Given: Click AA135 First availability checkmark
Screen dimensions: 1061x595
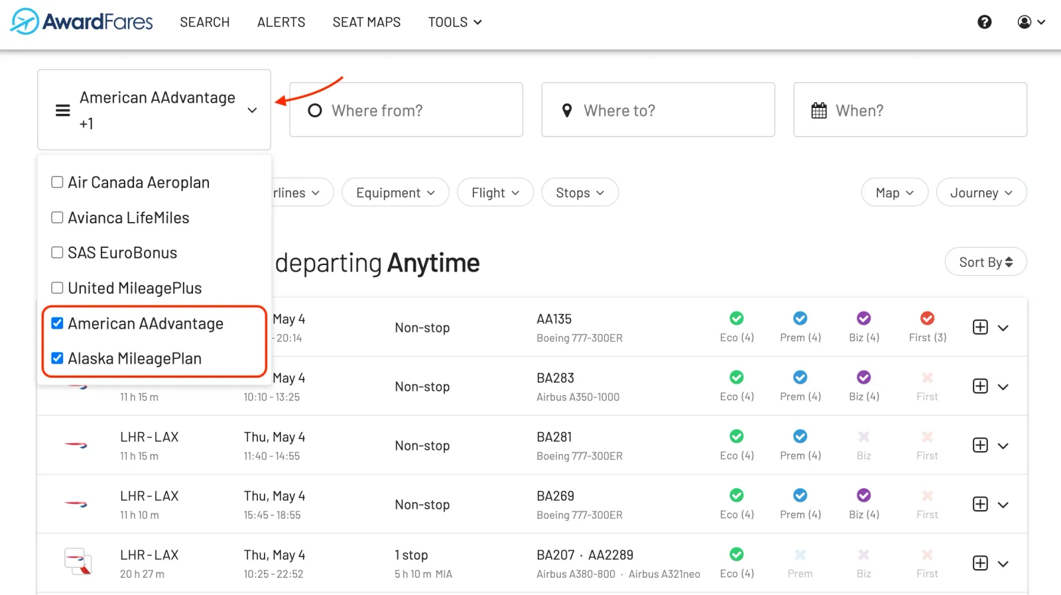Looking at the screenshot, I should tap(927, 318).
